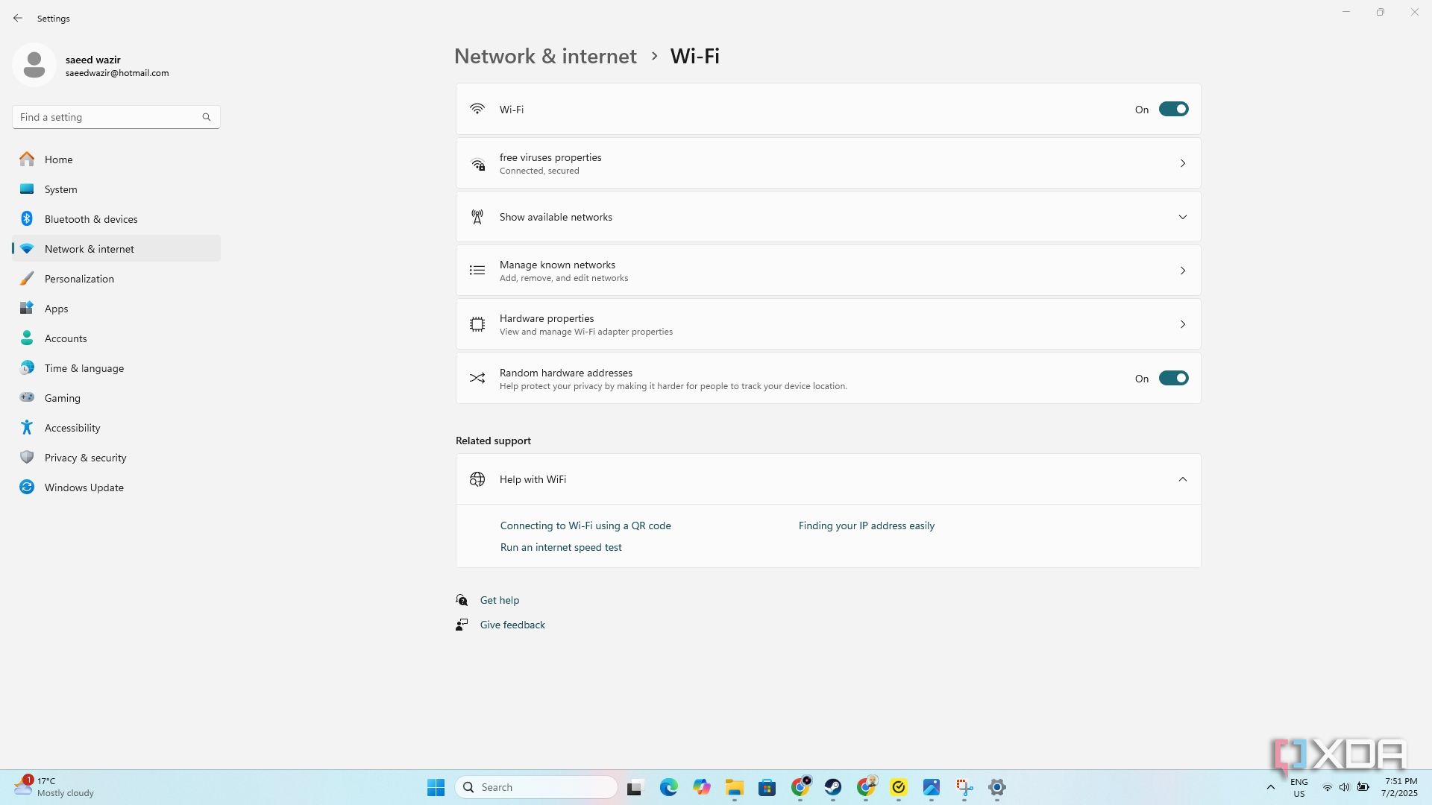Open Steam from taskbar

(833, 787)
